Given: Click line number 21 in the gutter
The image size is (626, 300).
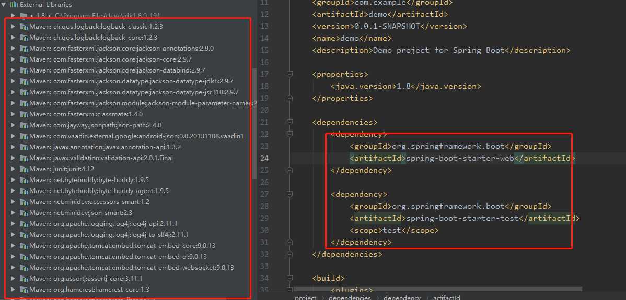Looking at the screenshot, I should 264,122.
